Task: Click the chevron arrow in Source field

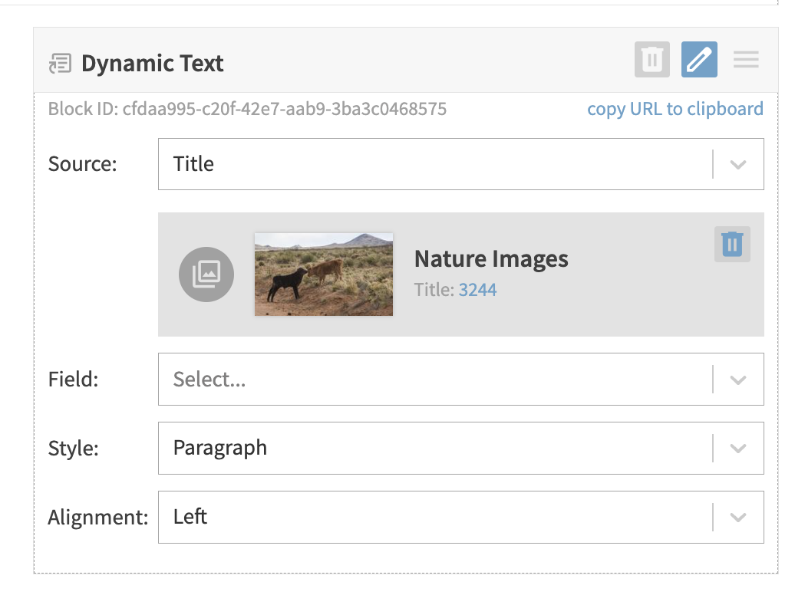Action: (x=737, y=164)
